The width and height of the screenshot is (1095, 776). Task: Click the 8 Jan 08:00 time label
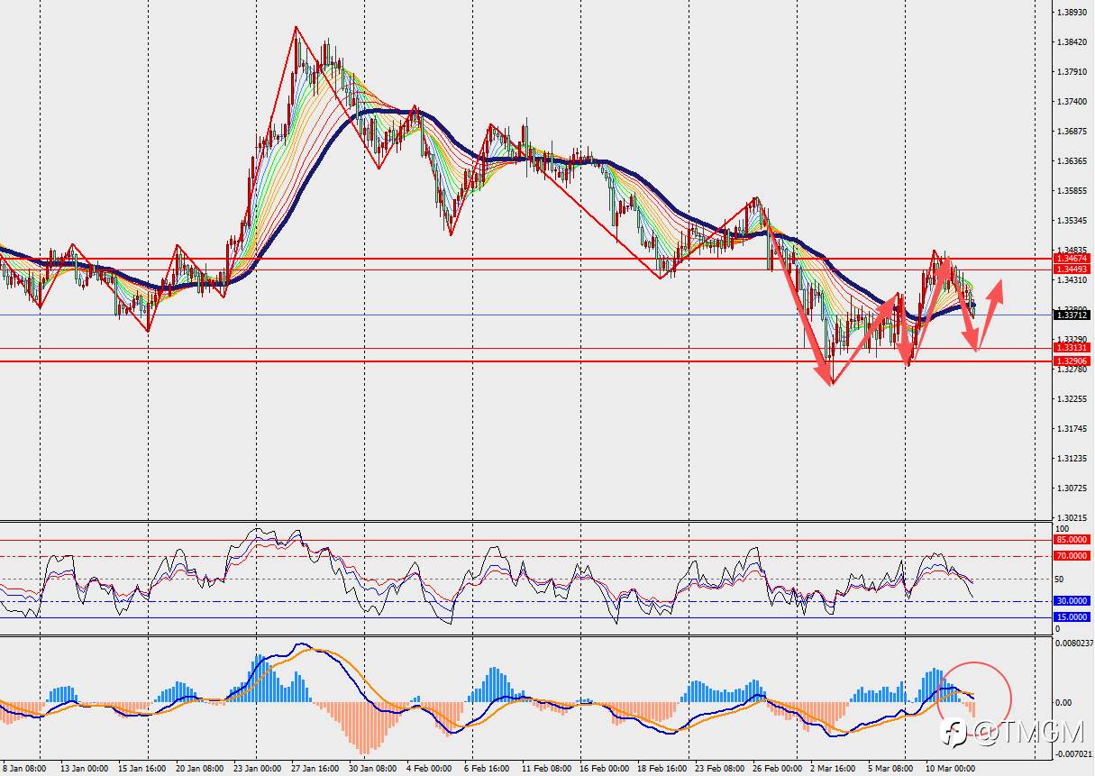click(x=25, y=769)
